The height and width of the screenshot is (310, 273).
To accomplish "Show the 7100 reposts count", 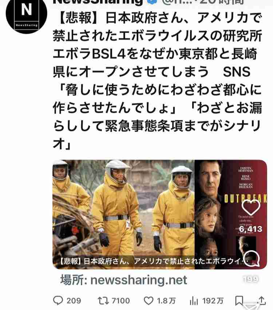I will [121, 301].
